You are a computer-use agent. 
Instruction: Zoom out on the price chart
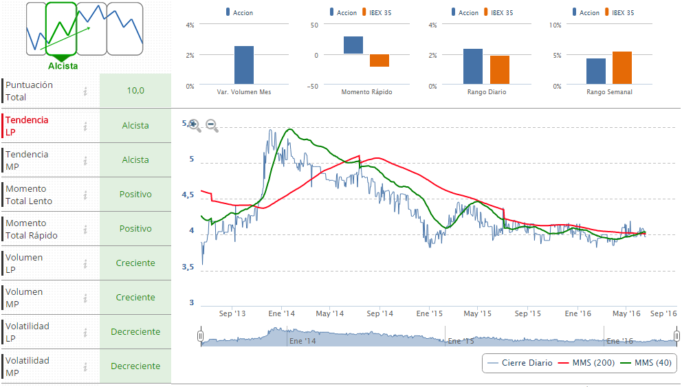[x=212, y=125]
